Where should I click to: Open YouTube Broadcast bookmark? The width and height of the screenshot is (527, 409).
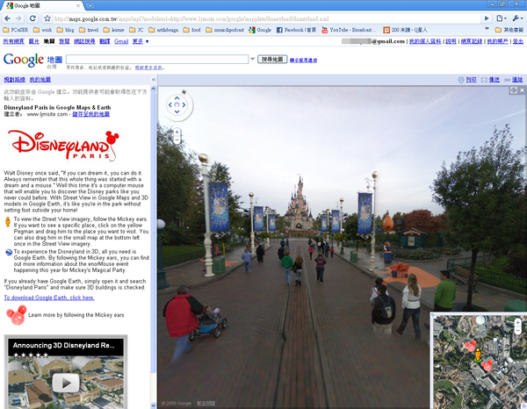(349, 30)
